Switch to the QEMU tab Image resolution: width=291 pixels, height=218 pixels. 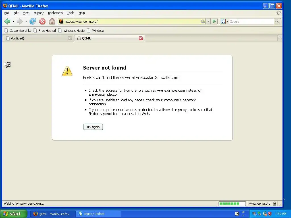click(109, 38)
